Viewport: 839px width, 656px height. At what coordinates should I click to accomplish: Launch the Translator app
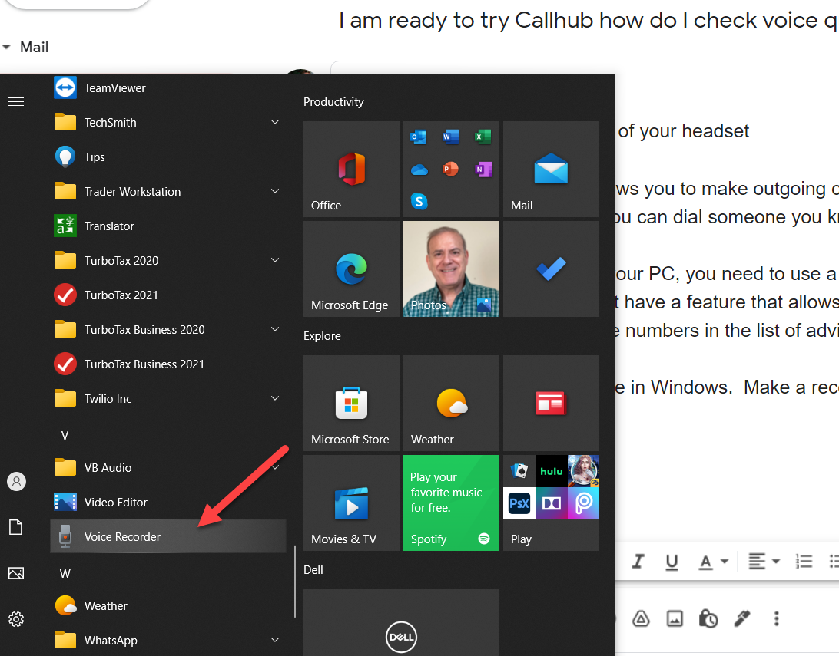pos(168,226)
